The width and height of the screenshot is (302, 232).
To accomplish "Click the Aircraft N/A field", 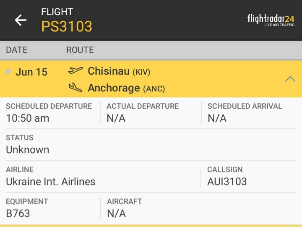I will click(x=116, y=213).
